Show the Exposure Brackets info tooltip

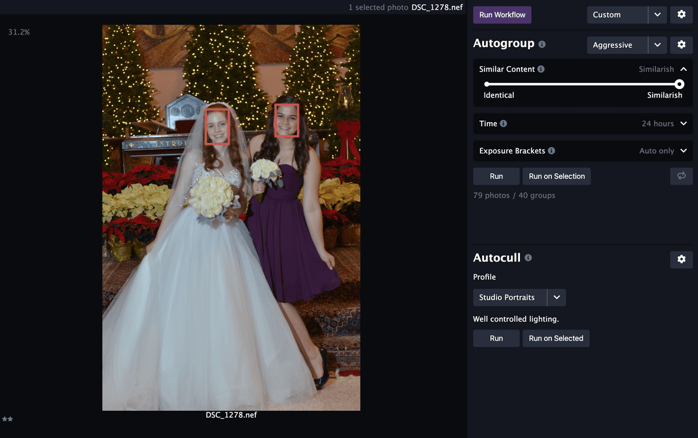(551, 151)
